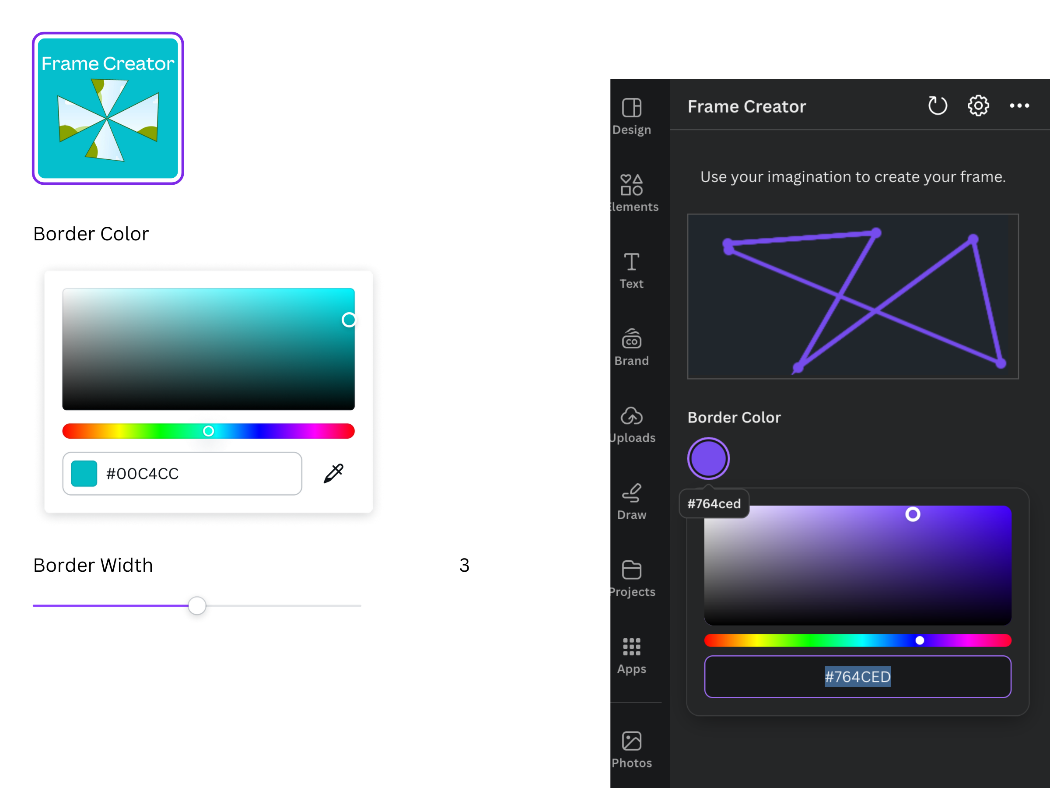Click the Border Width slider handle
Image resolution: width=1050 pixels, height=788 pixels.
tap(196, 605)
